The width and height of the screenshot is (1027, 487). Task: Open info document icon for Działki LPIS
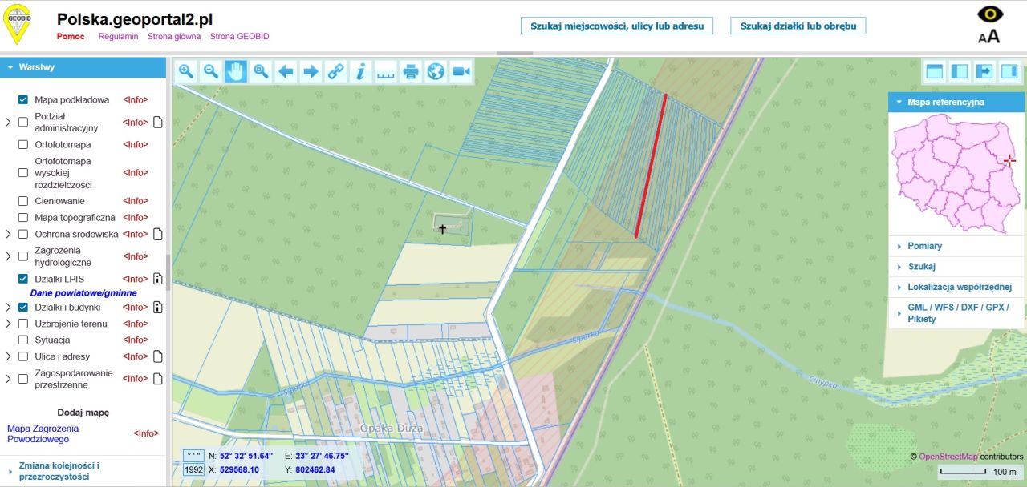coord(158,279)
